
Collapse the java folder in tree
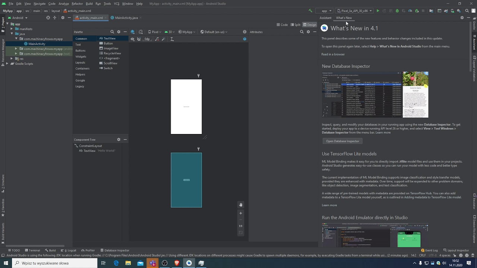[12, 34]
